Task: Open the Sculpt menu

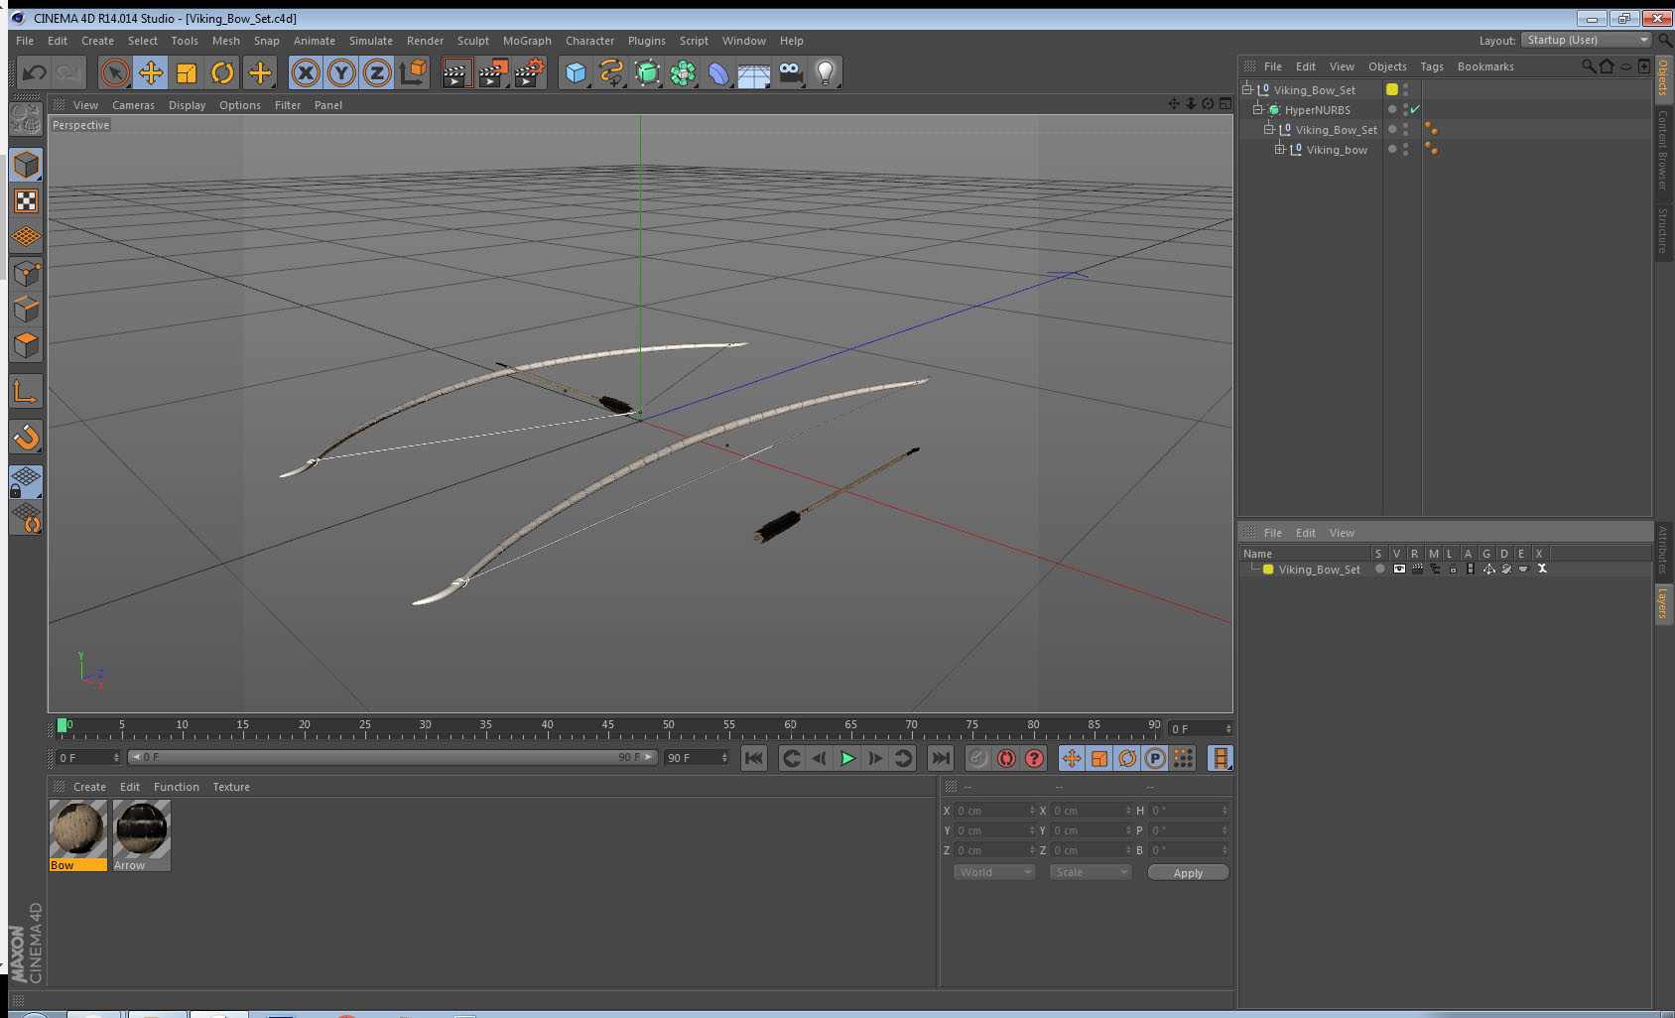Action: pyautogui.click(x=473, y=41)
